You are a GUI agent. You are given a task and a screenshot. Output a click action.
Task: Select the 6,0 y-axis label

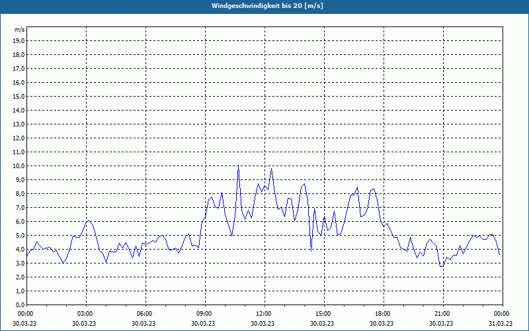pos(20,222)
